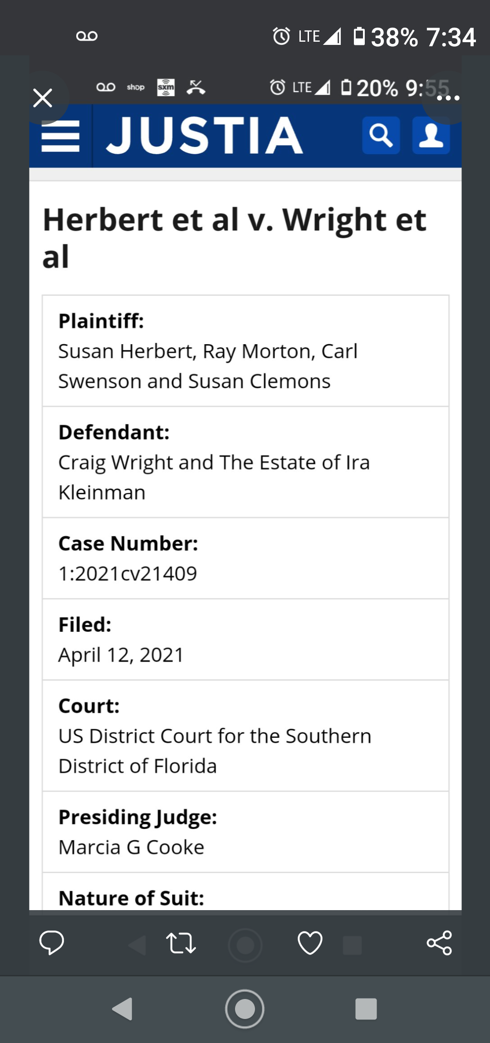Tap the case number 1:2021cv21409
This screenshot has height=1043, width=490.
click(x=127, y=574)
